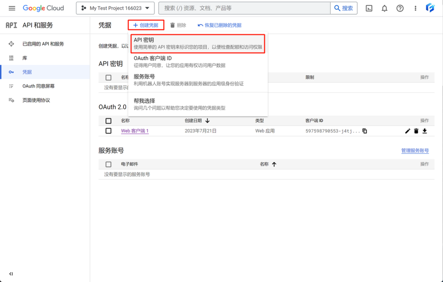Click the 页面使用协议 sidebar icon
Image resolution: width=443 pixels, height=282 pixels.
point(11,100)
